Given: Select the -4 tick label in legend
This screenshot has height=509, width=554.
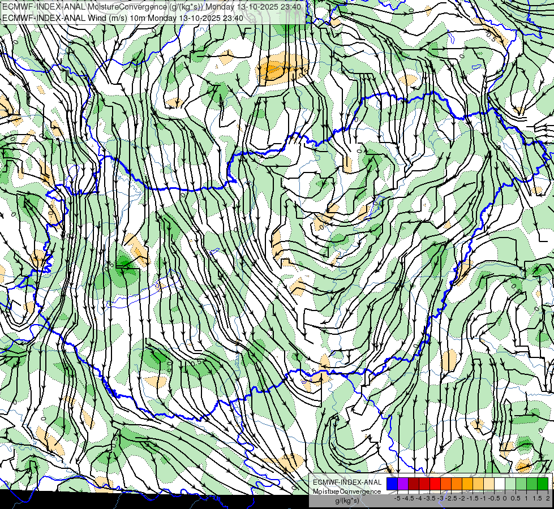Looking at the screenshot, I should [419, 498].
